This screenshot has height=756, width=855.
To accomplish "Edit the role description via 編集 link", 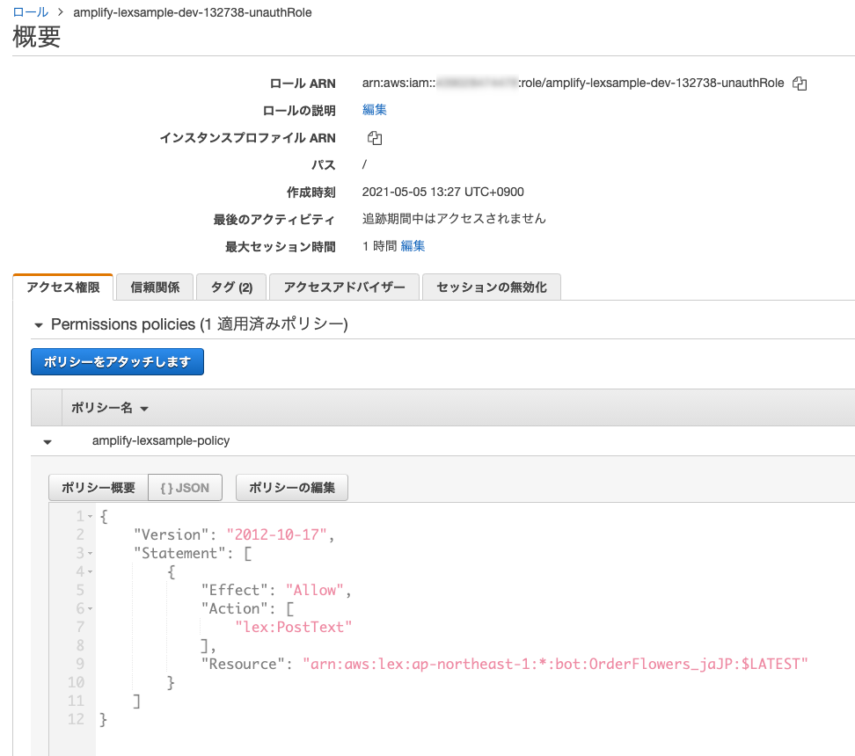I will click(x=373, y=110).
